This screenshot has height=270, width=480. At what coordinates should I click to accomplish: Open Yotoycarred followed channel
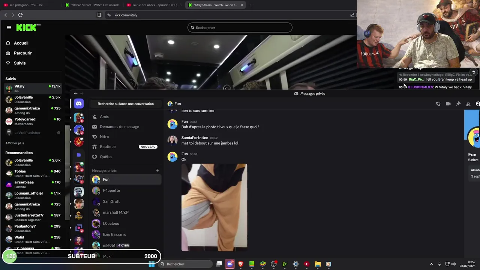33,121
